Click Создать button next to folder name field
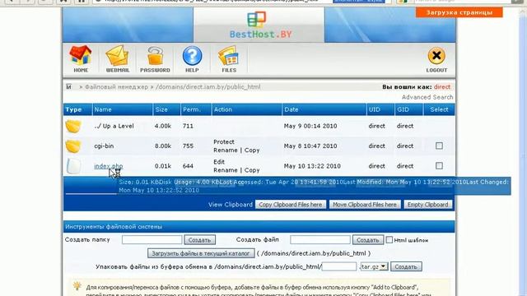The height and width of the screenshot is (296, 527). pos(199,239)
